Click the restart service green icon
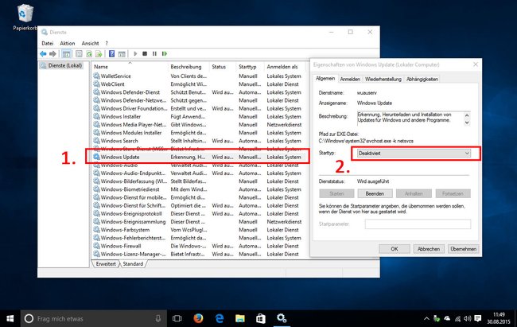The width and height of the screenshot is (517, 327). [165, 53]
